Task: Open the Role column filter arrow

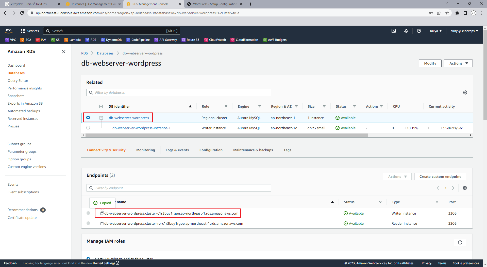Action: pyautogui.click(x=226, y=106)
